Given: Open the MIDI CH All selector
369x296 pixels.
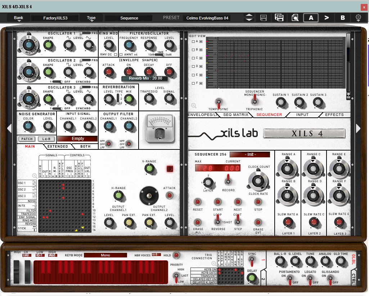Looking at the screenshot, I should pos(27,255).
